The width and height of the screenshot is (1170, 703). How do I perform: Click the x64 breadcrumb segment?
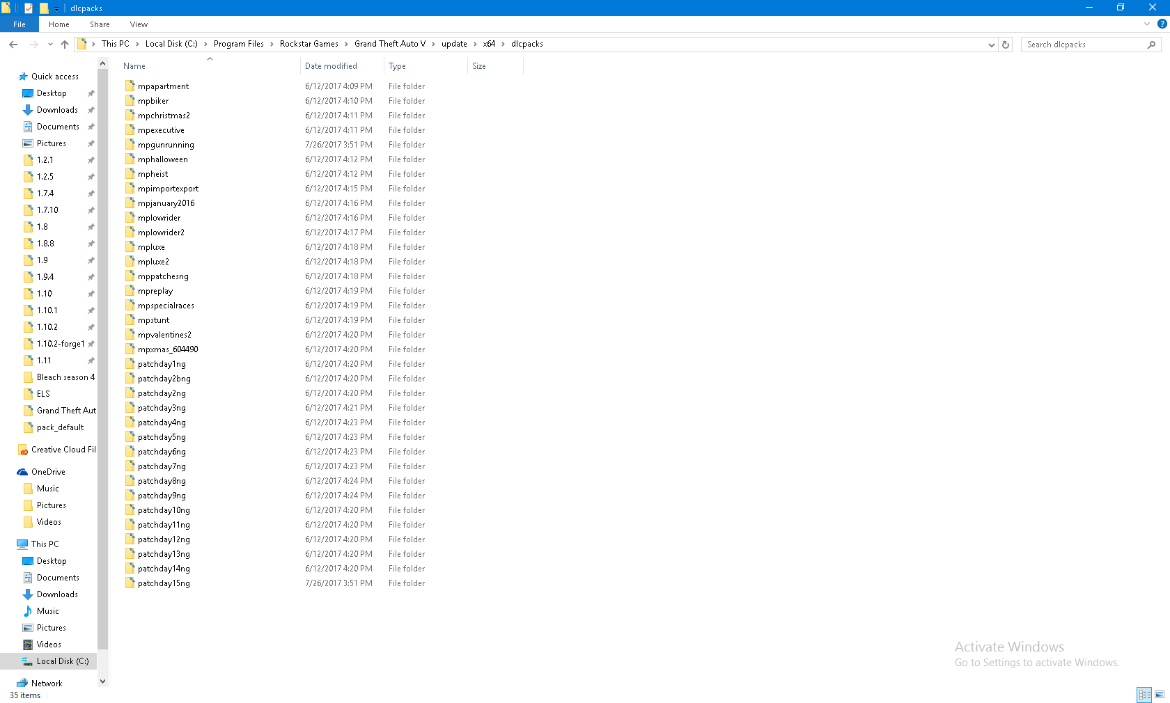(x=489, y=44)
